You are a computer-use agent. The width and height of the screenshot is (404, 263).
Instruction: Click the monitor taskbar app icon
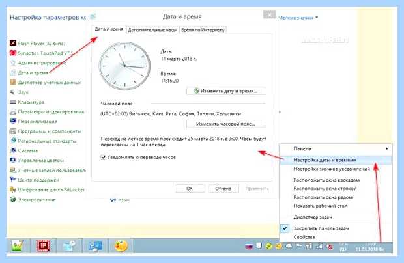pos(95,245)
